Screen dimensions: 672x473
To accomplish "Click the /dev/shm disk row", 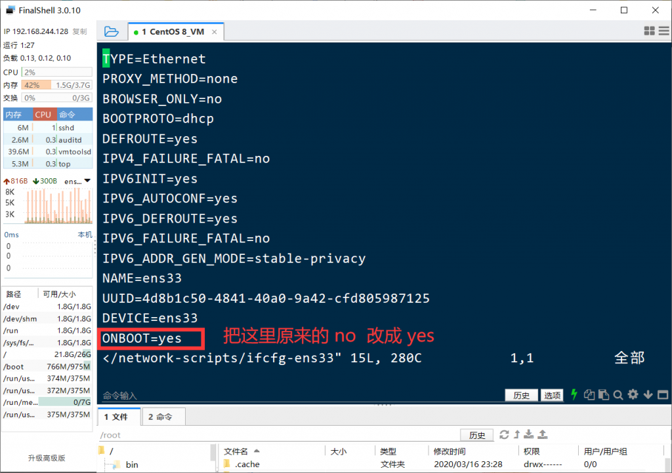I will [x=47, y=318].
